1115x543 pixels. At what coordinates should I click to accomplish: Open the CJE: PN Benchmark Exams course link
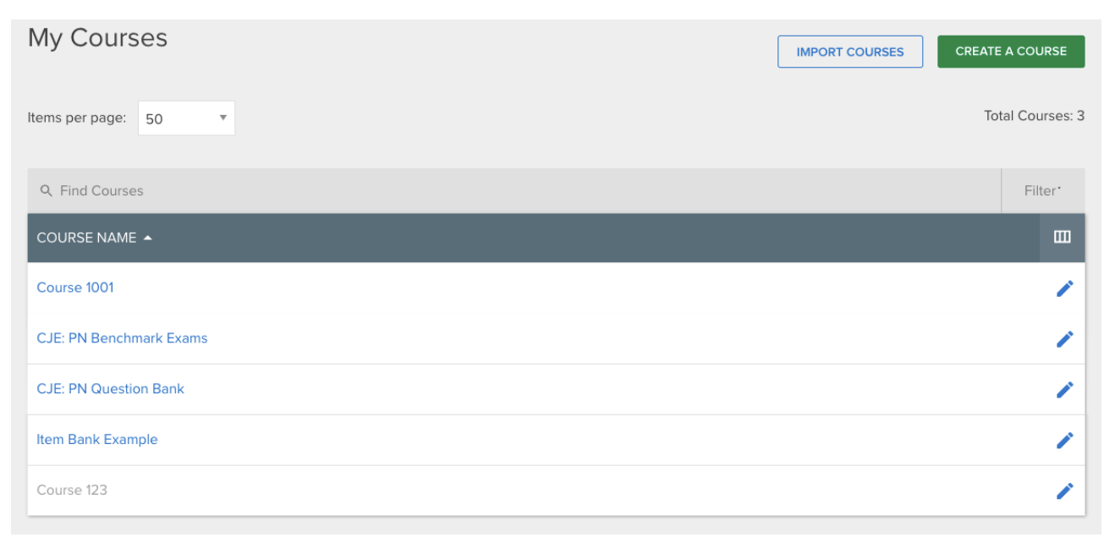(x=122, y=338)
